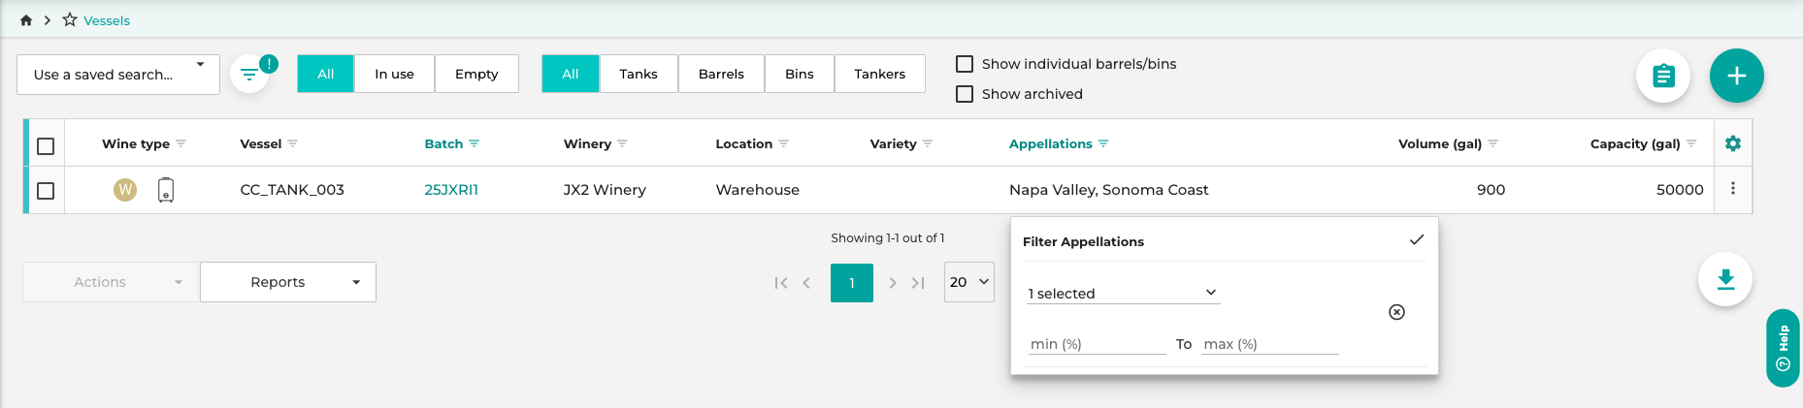
Task: Filter the Batch column
Action: pos(474,143)
